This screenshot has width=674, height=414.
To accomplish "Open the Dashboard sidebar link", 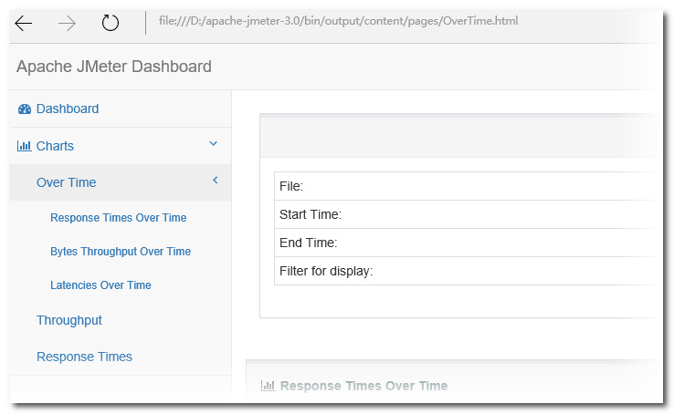I will click(68, 109).
